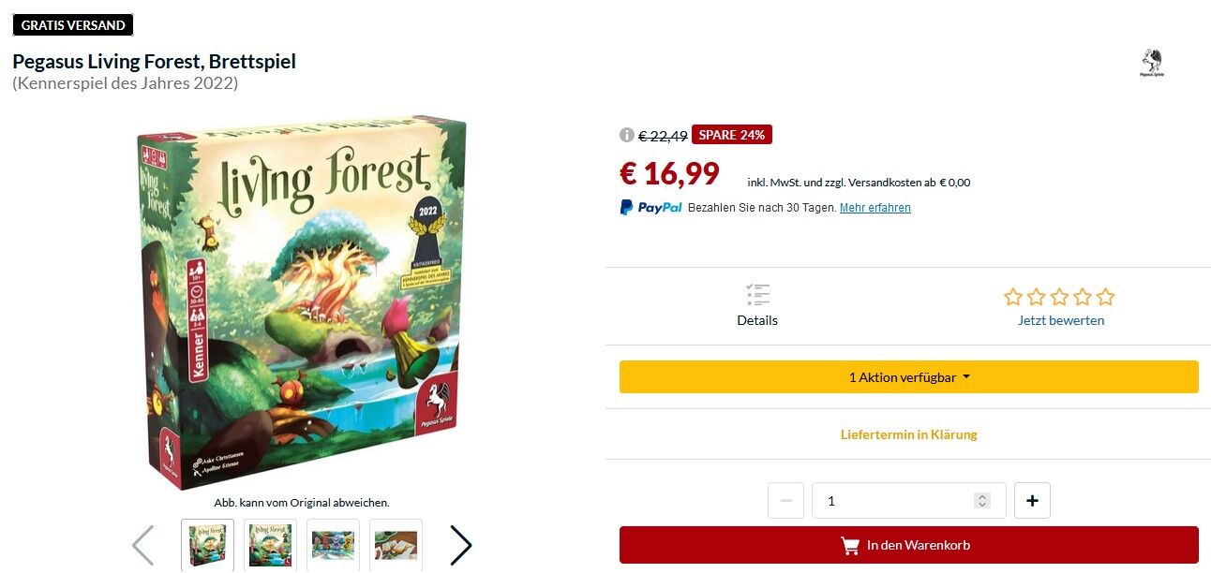Screen dimensions: 1211x573
Task: Select the third thumbnail with game tokens
Action: (333, 545)
